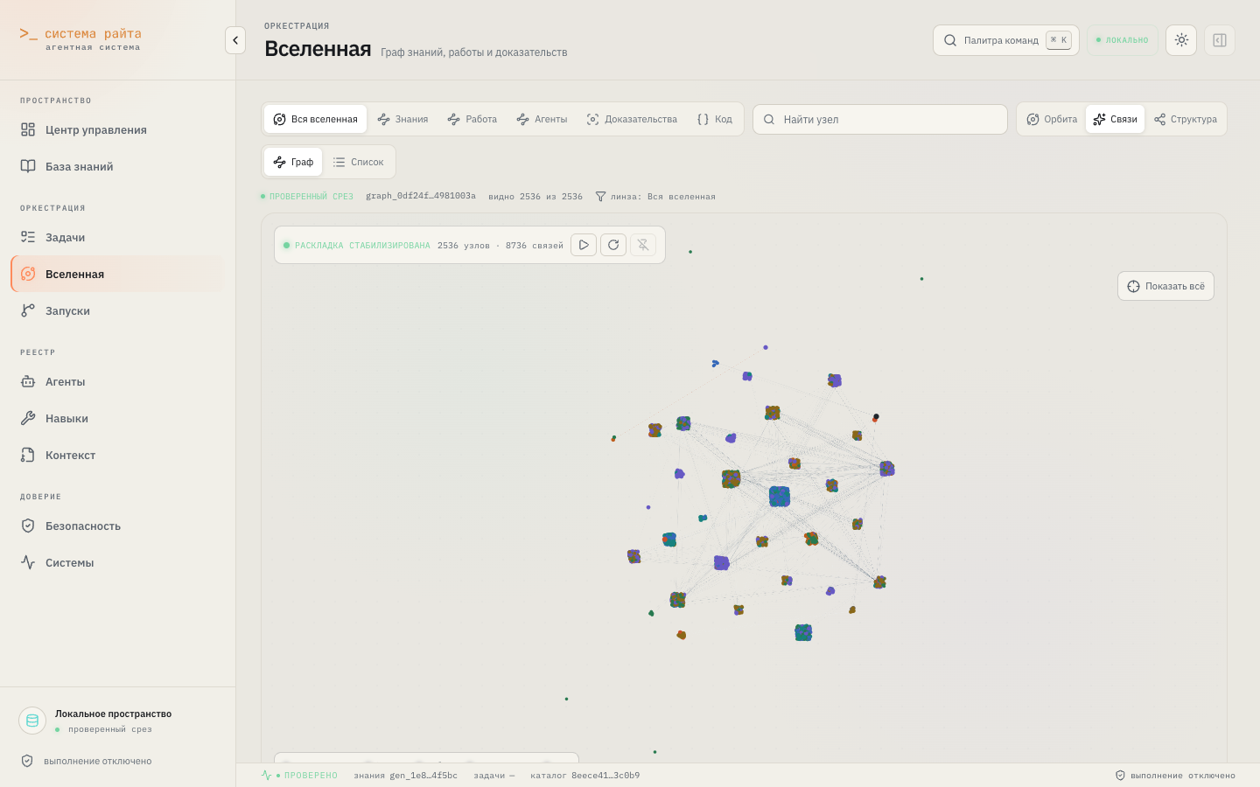1260x787 pixels.
Task: Select the Орбита layout mode
Action: tap(1052, 119)
